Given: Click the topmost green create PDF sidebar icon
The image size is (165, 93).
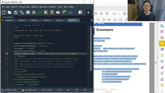Looking at the screenshot, I should point(162,26).
